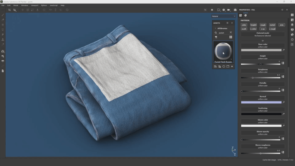The image size is (295, 166).
Task: Click the Height slider track
Action: point(261,64)
